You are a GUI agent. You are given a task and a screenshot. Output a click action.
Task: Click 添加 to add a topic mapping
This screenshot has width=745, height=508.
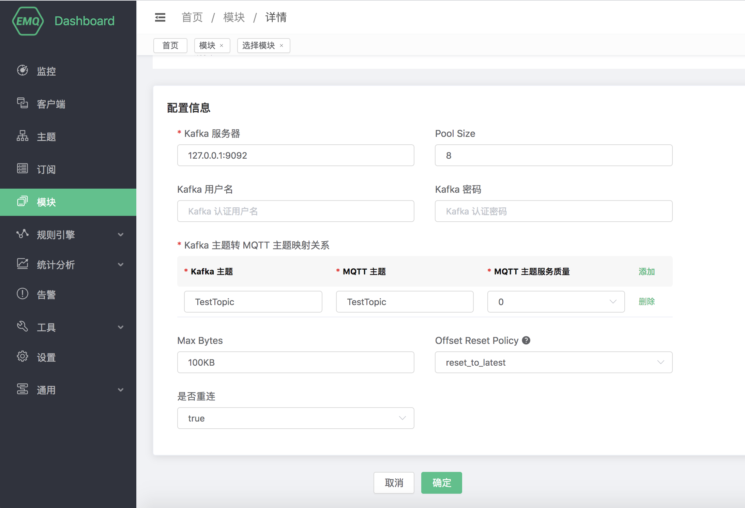(x=647, y=272)
